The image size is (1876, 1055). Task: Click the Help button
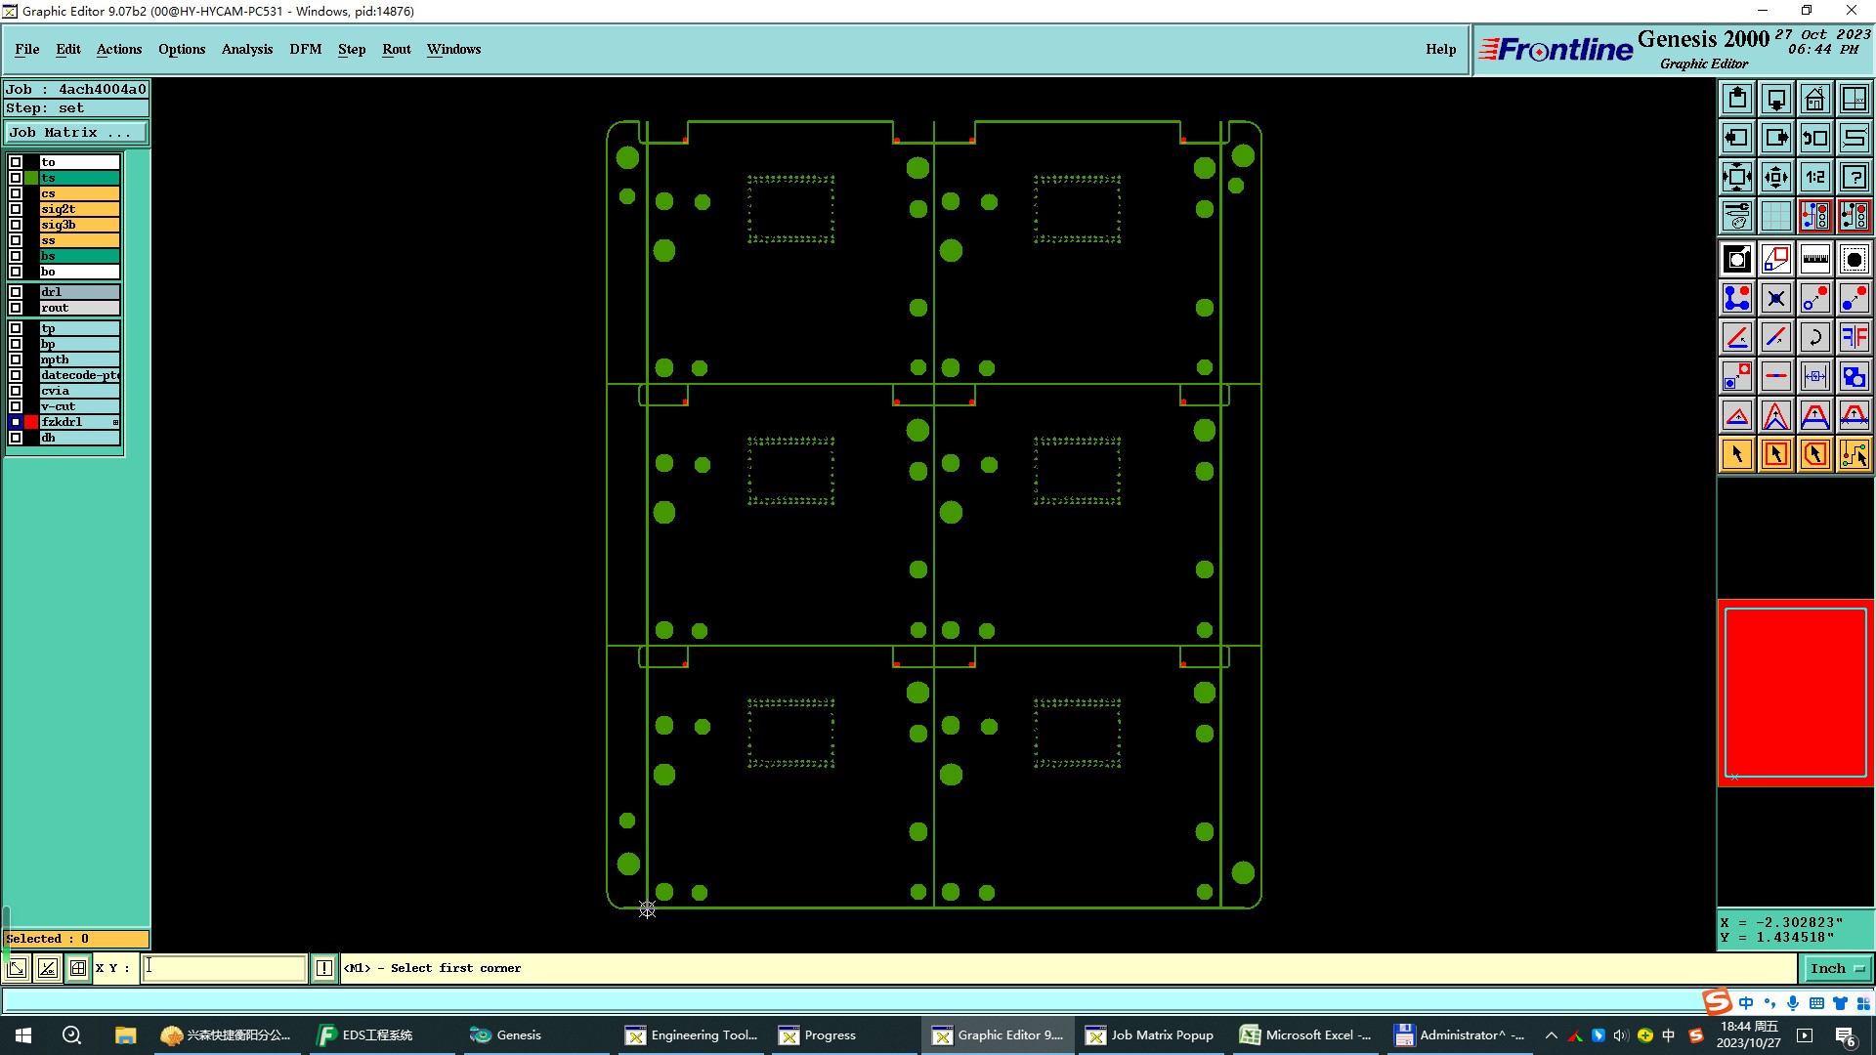tap(1440, 49)
